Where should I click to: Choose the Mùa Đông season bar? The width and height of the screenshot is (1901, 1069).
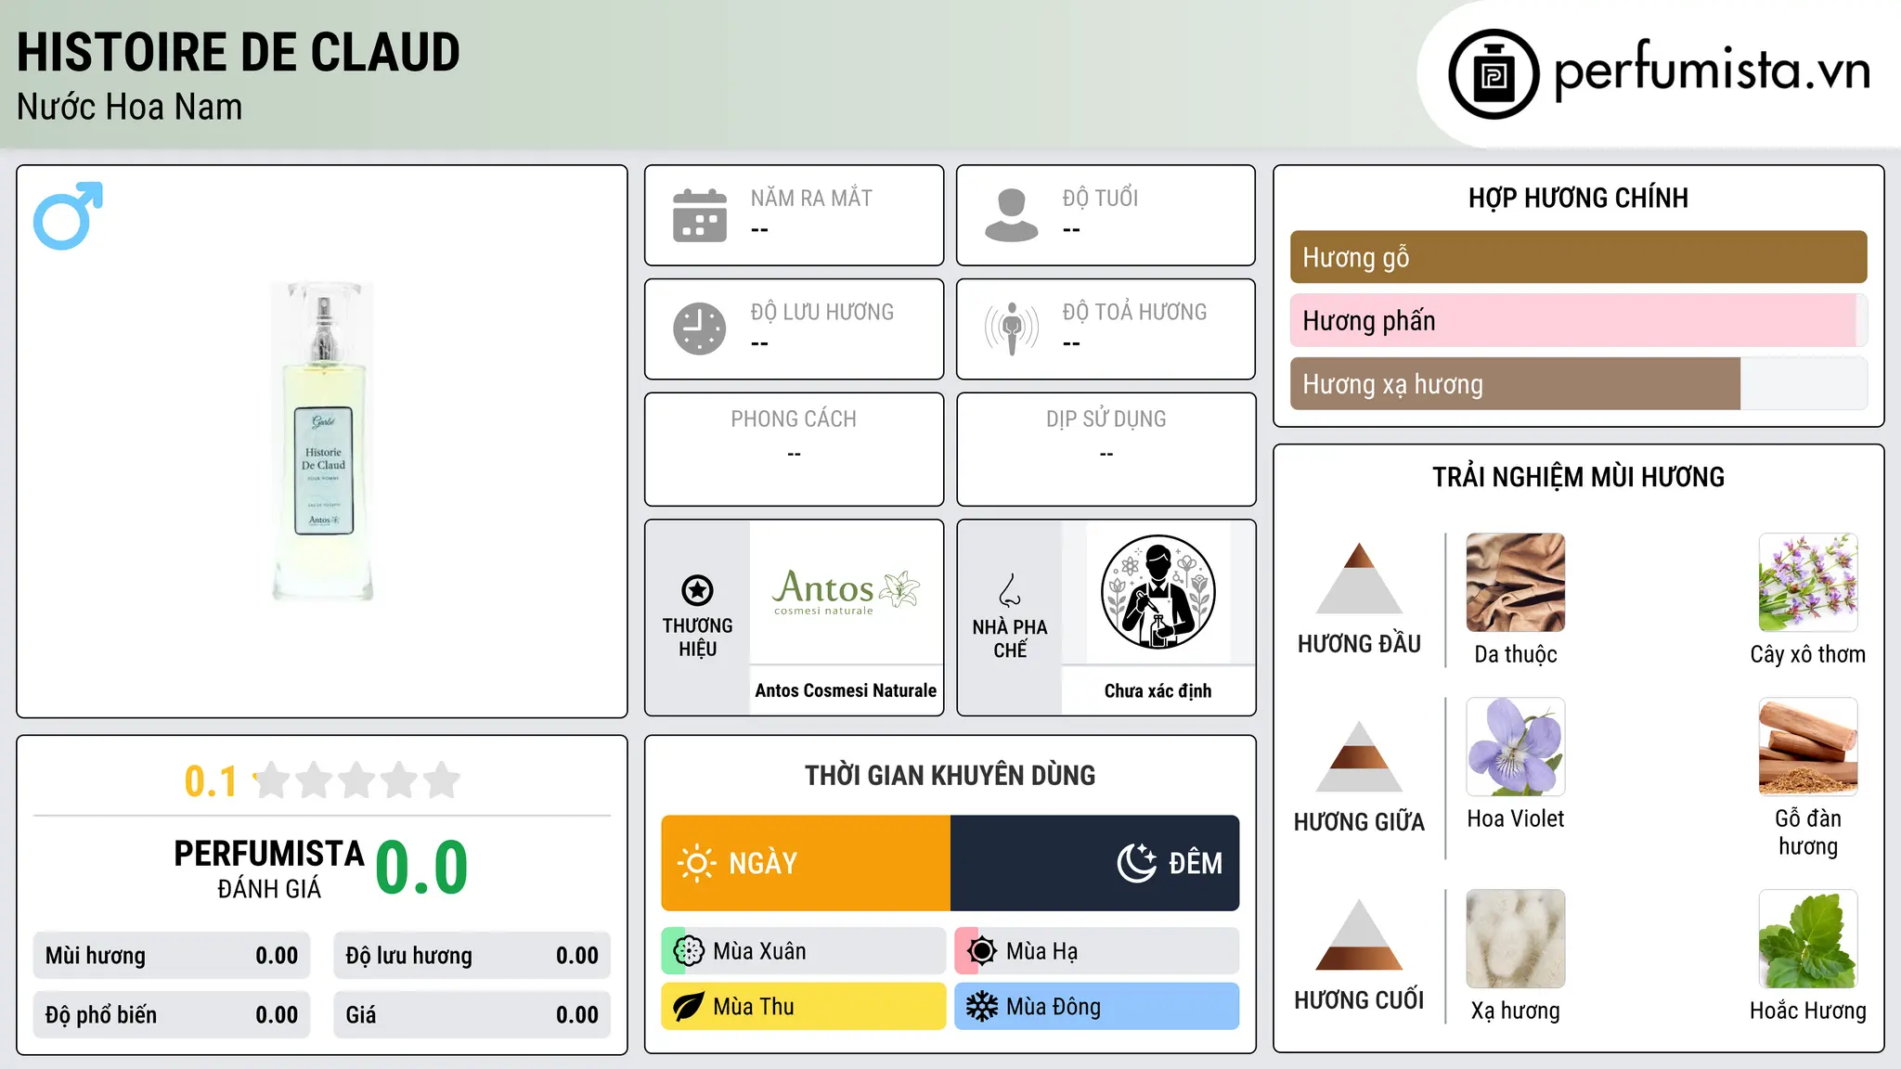(1097, 1007)
